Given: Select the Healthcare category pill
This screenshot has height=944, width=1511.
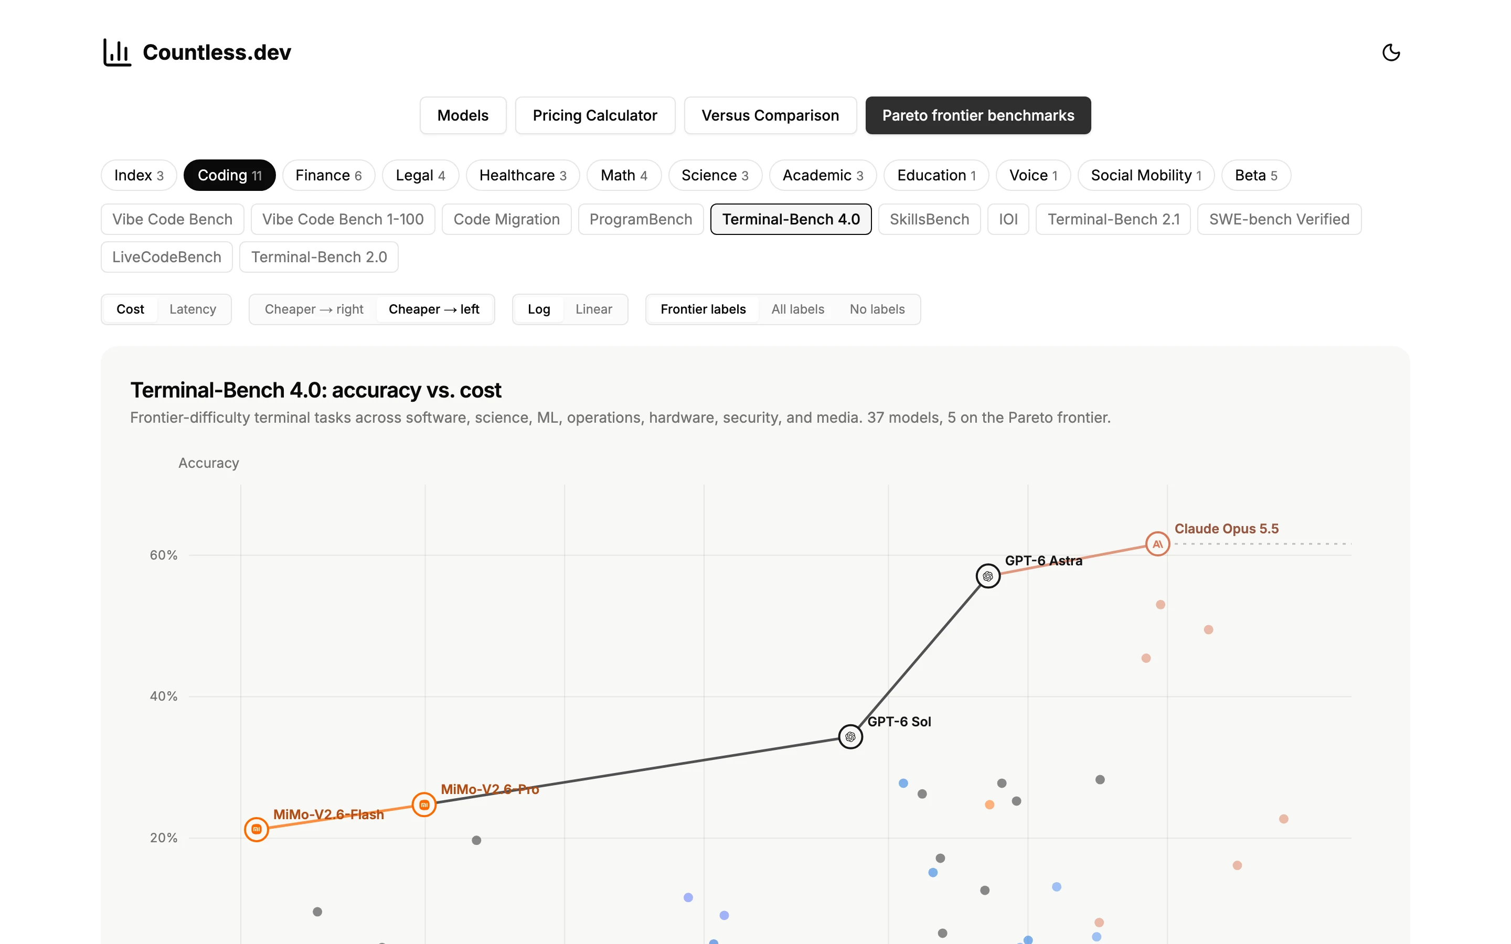Looking at the screenshot, I should click(x=523, y=176).
